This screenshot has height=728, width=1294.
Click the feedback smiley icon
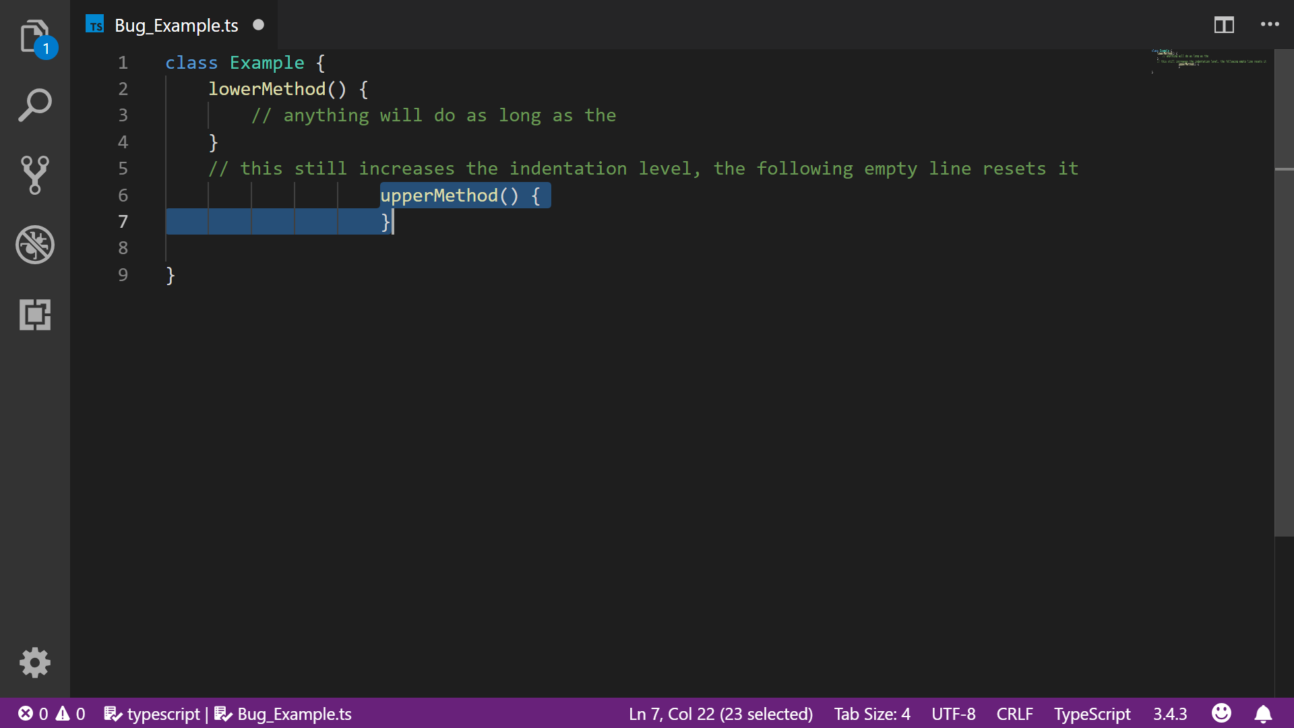pyautogui.click(x=1221, y=713)
